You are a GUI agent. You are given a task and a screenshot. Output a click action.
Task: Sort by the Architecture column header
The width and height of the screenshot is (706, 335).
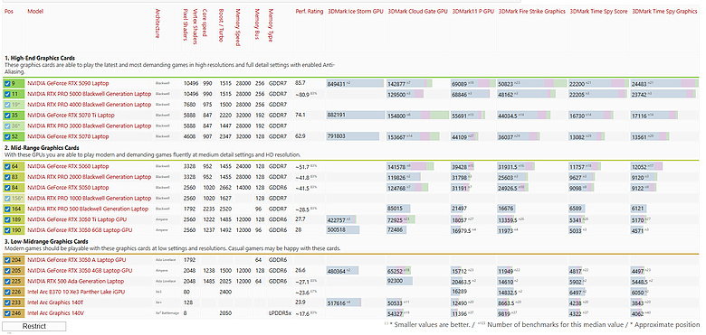[157, 23]
